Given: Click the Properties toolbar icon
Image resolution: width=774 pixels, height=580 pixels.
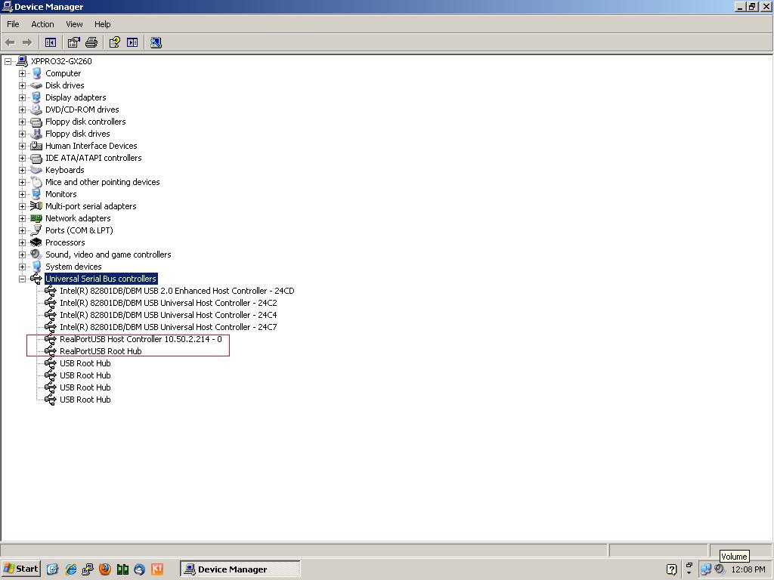Looking at the screenshot, I should tap(73, 43).
